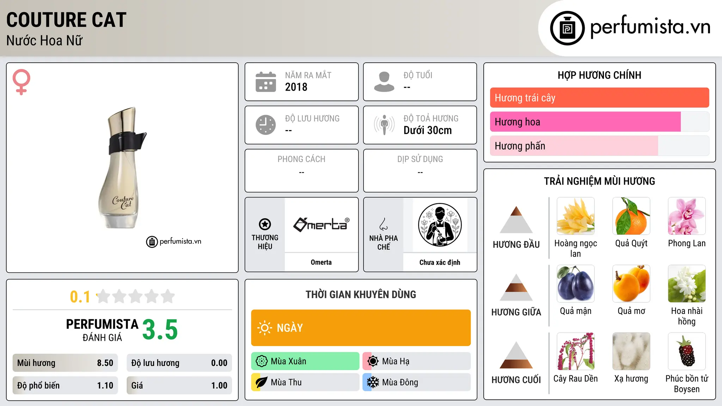Click the base note pyramid icon
Image resolution: width=722 pixels, height=406 pixels.
pyautogui.click(x=516, y=355)
